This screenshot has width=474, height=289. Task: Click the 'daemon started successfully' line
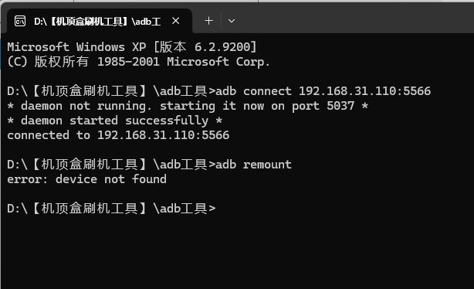click(114, 121)
